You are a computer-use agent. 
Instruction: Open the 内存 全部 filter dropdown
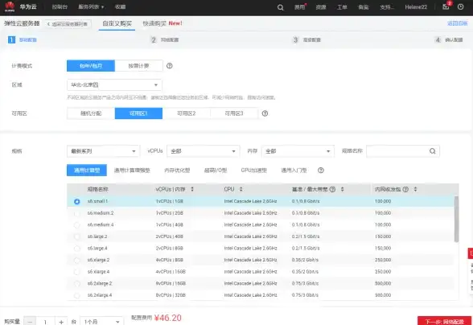click(298, 151)
